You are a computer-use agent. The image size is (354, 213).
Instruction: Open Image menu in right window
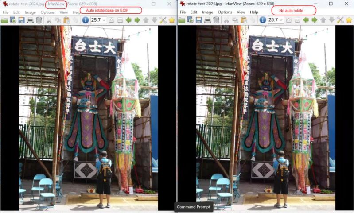207,12
